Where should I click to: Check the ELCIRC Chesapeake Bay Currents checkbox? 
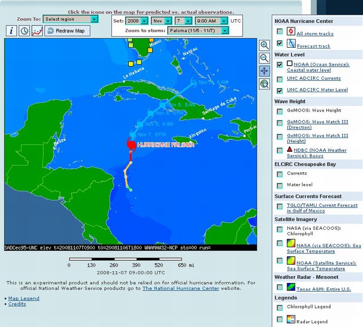click(280, 174)
